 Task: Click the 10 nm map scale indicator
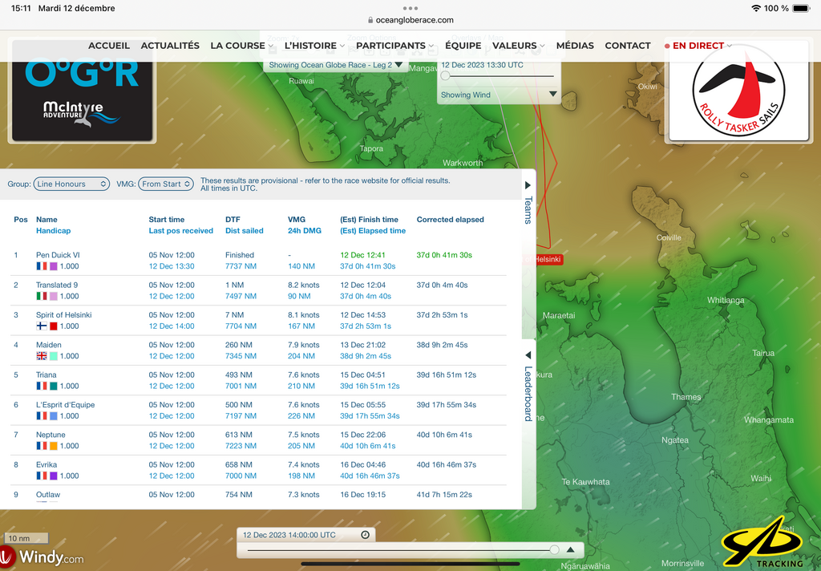[x=26, y=538]
